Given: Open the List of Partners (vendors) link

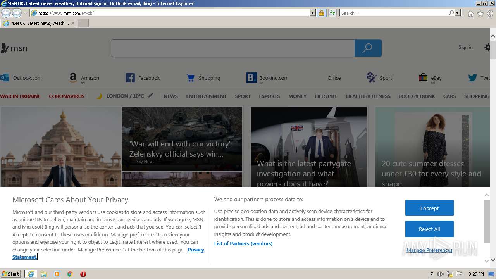Looking at the screenshot, I should pyautogui.click(x=243, y=243).
